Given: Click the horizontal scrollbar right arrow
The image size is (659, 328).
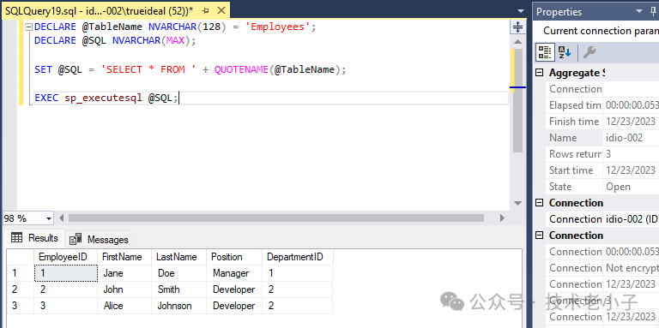Looking at the screenshot, I should (x=502, y=218).
